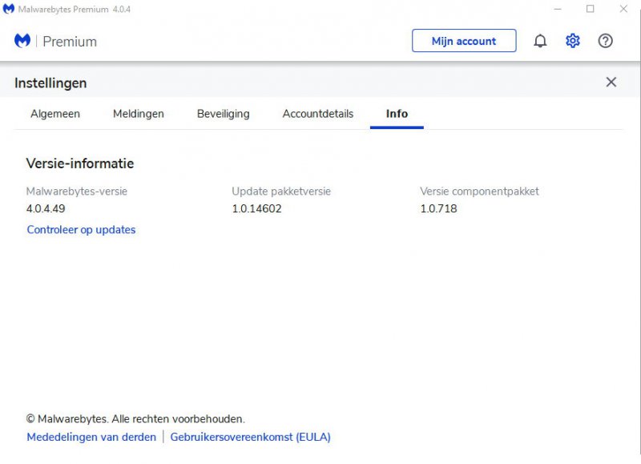This screenshot has height=464, width=641.
Task: Click the Mijn account button
Action: click(x=464, y=41)
